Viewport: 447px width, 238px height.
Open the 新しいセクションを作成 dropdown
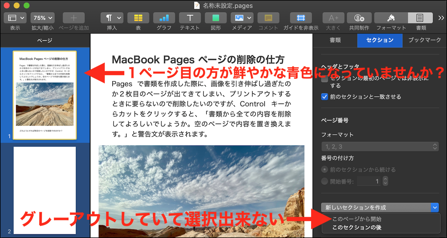380,208
